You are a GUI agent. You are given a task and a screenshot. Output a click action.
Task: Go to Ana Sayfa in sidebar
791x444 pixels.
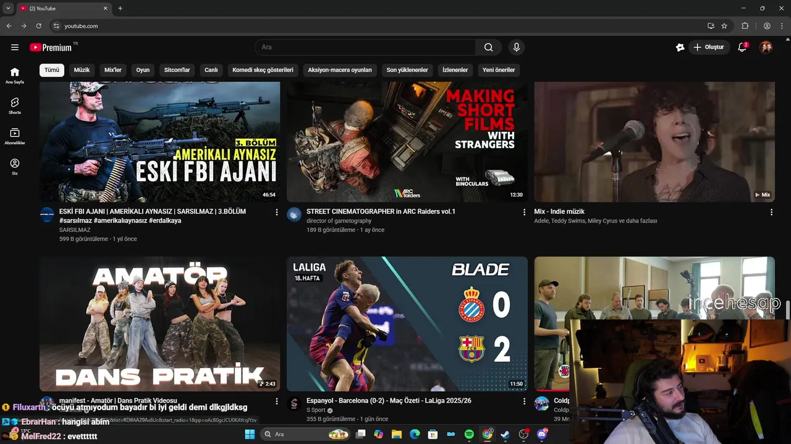tap(15, 76)
